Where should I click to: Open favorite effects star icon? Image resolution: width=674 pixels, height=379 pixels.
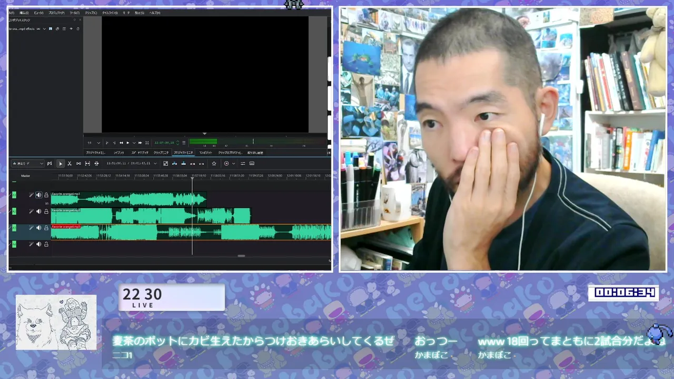214,163
